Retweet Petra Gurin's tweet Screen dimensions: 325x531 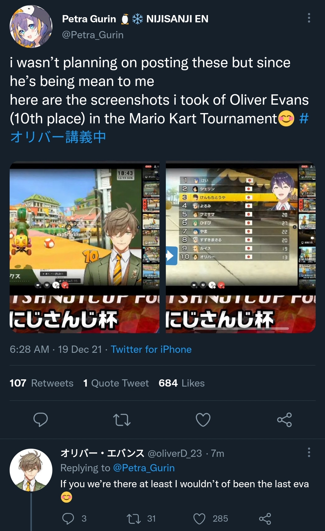click(x=122, y=419)
